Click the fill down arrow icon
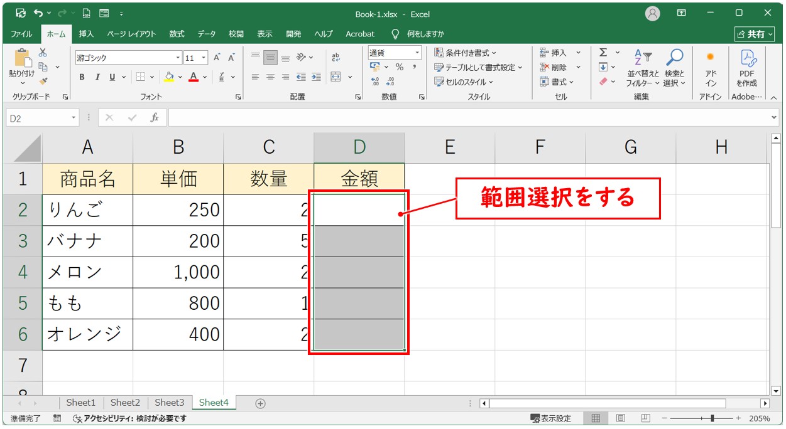Screen dimensions: 786x429 pos(603,67)
